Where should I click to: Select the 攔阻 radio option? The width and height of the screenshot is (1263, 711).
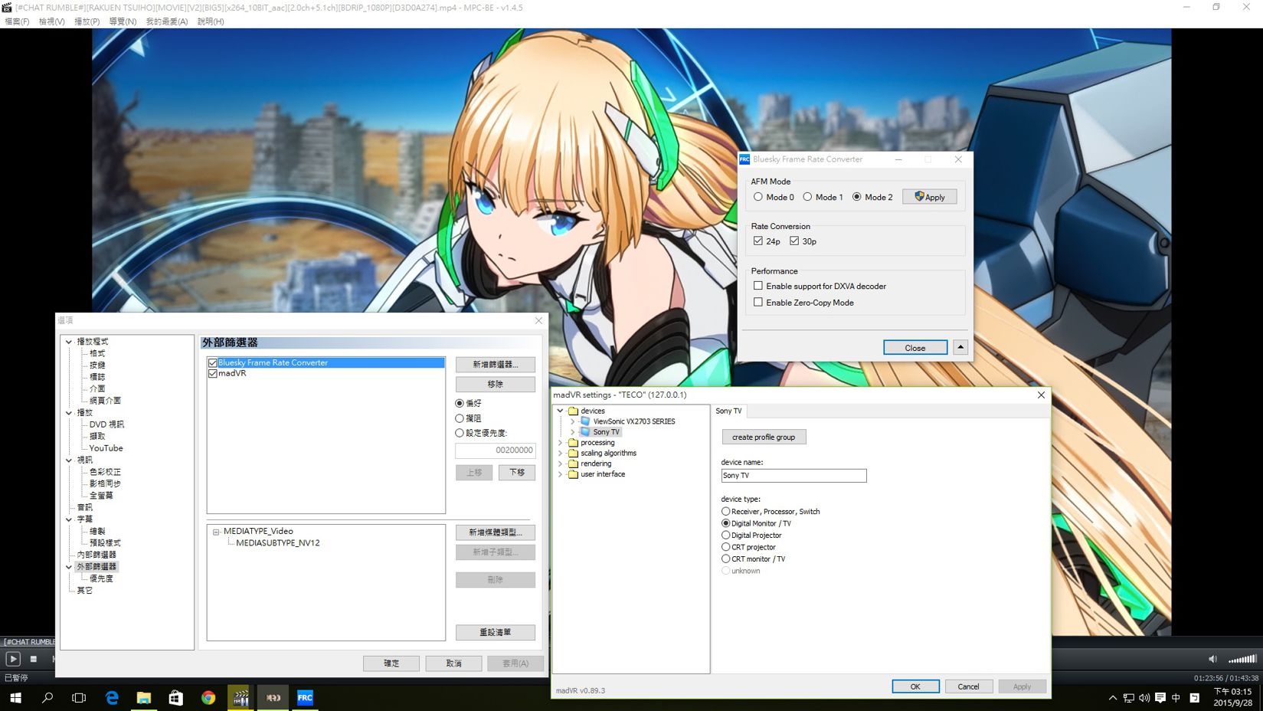coord(460,418)
